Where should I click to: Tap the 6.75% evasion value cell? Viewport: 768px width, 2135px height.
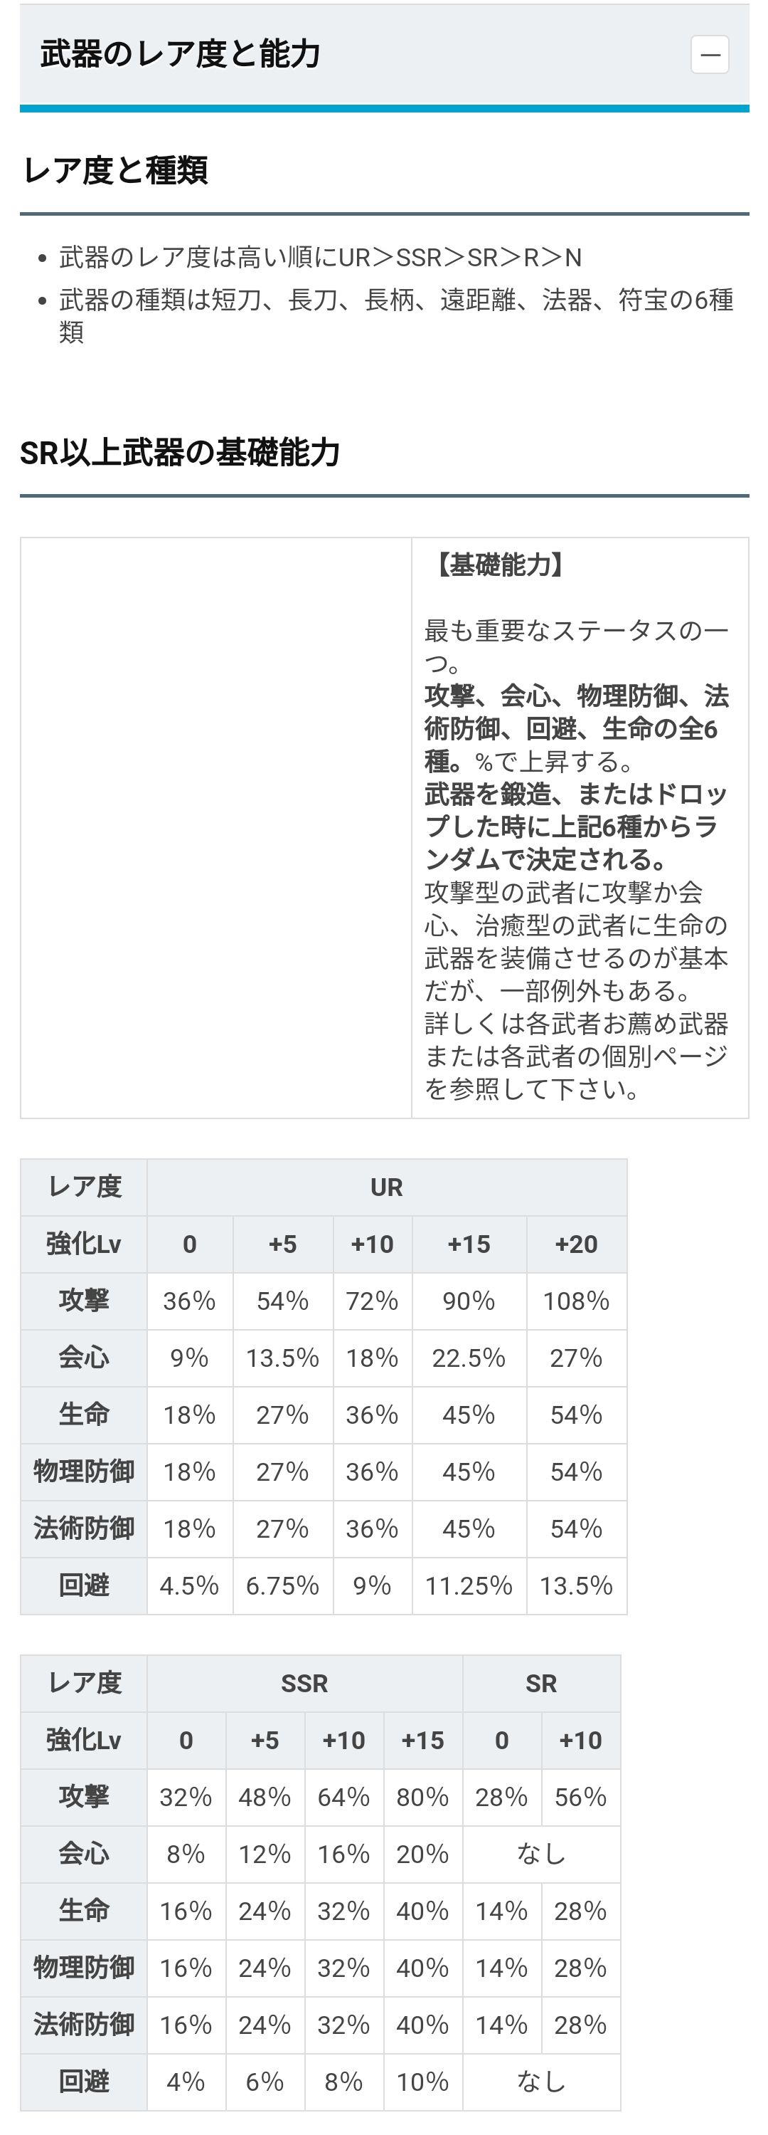[282, 1585]
